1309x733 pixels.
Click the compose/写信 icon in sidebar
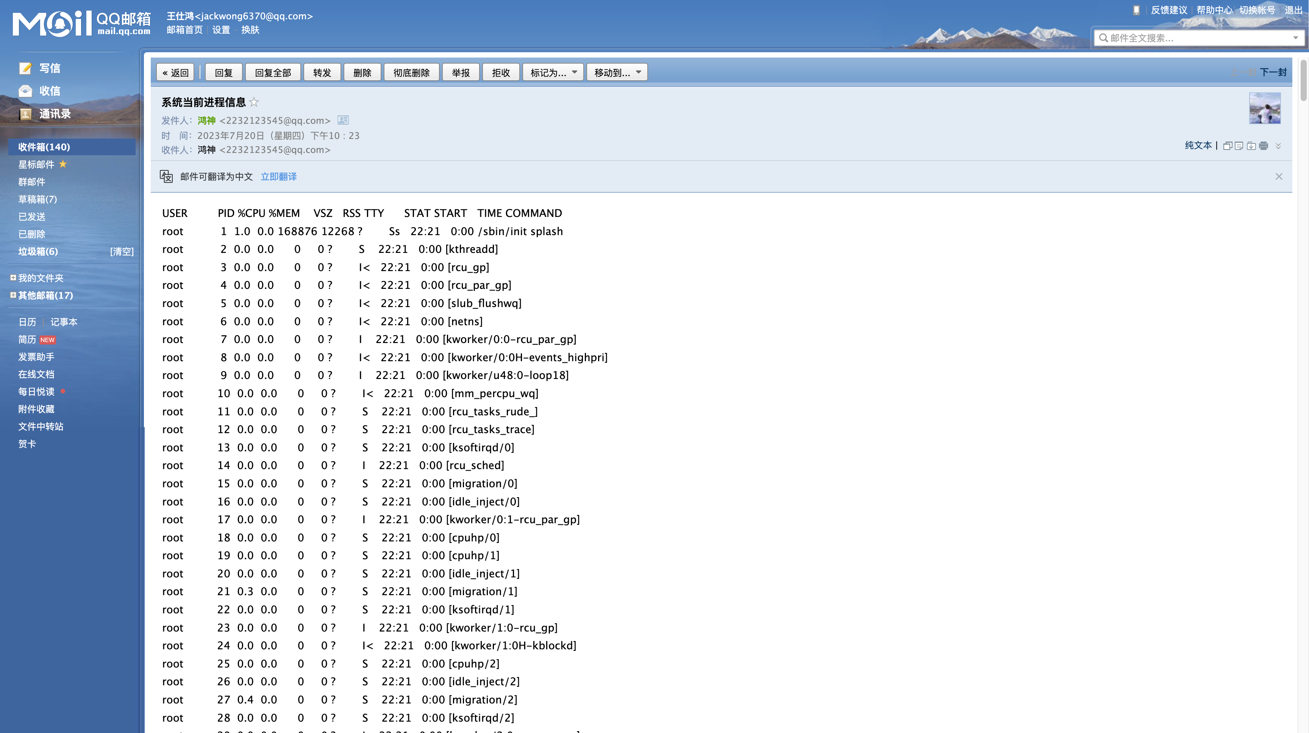(25, 67)
